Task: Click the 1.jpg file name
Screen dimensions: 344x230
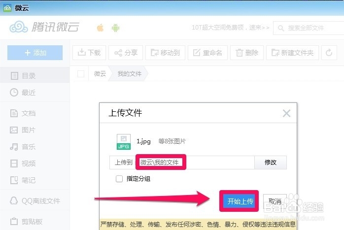Action: (143, 141)
